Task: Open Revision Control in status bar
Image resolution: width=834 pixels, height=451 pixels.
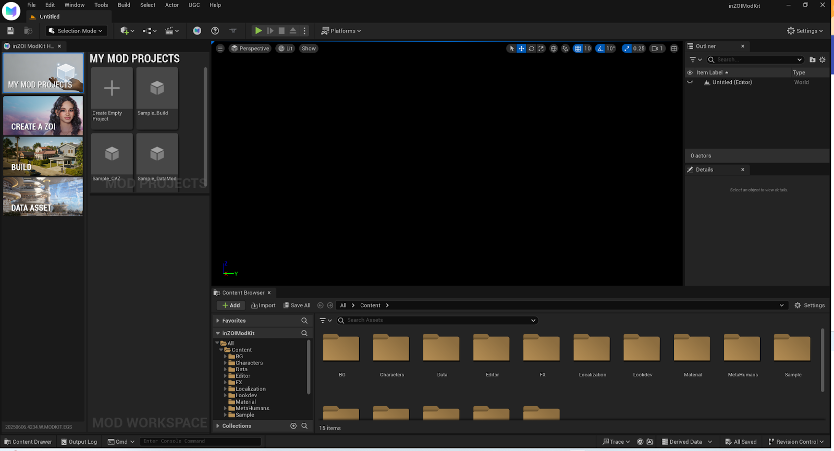Action: pos(796,442)
